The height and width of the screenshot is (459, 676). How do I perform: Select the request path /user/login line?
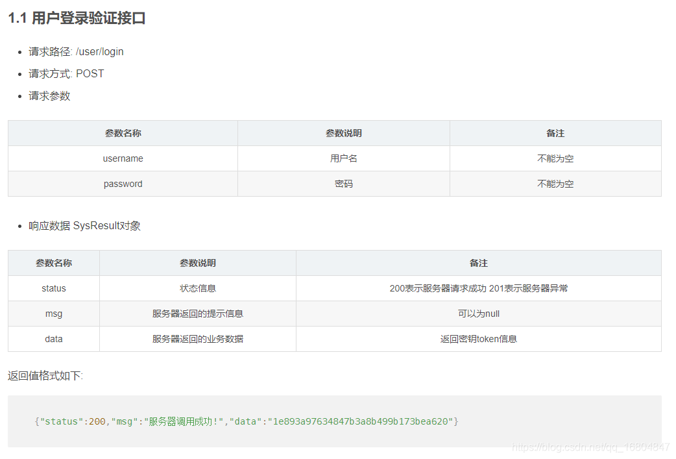point(76,52)
